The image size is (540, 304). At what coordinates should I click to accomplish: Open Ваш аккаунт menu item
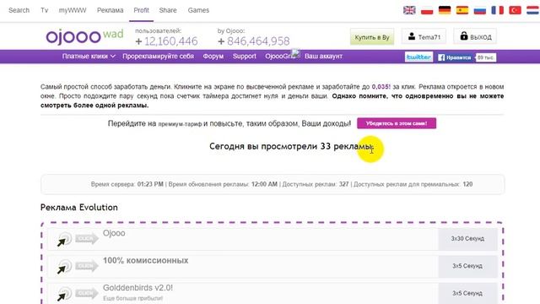tap(323, 57)
